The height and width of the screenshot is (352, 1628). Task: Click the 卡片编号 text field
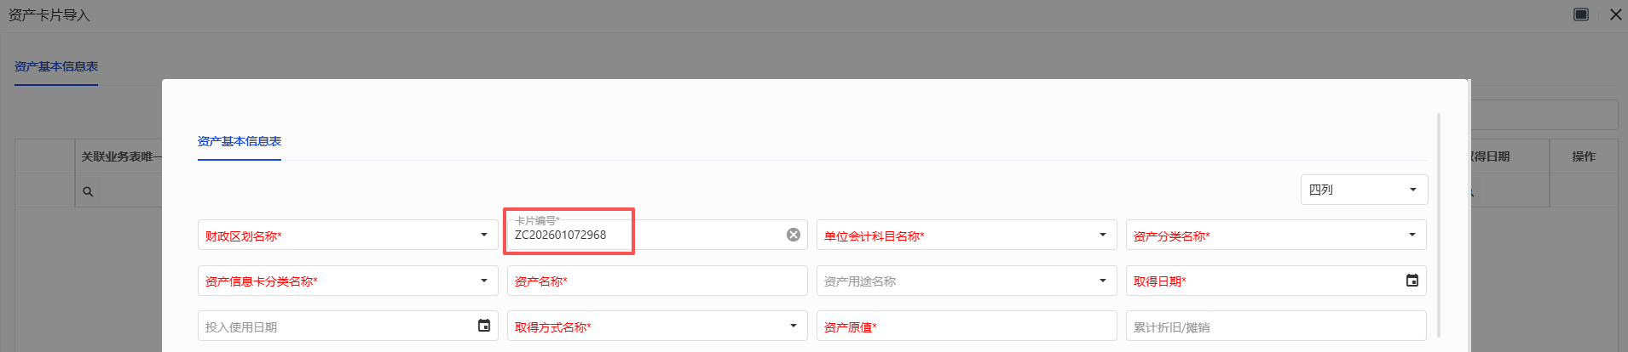(648, 236)
